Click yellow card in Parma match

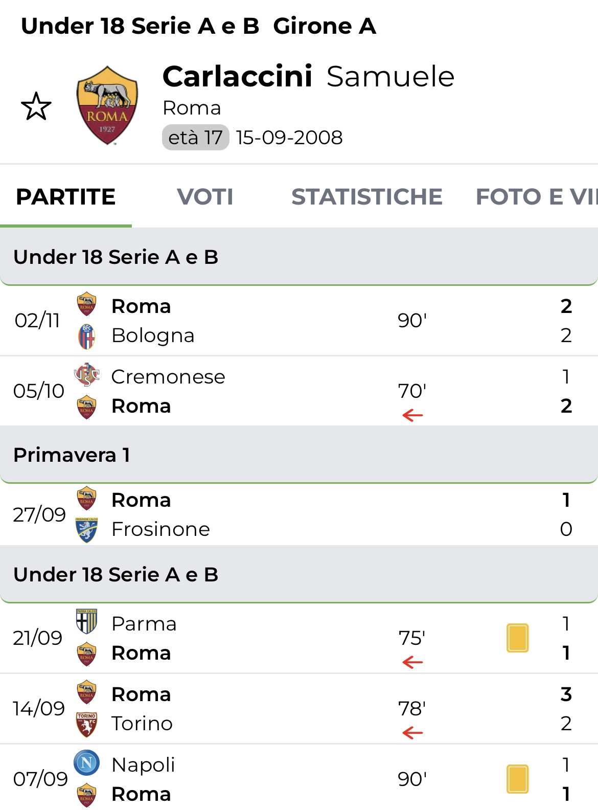(517, 638)
